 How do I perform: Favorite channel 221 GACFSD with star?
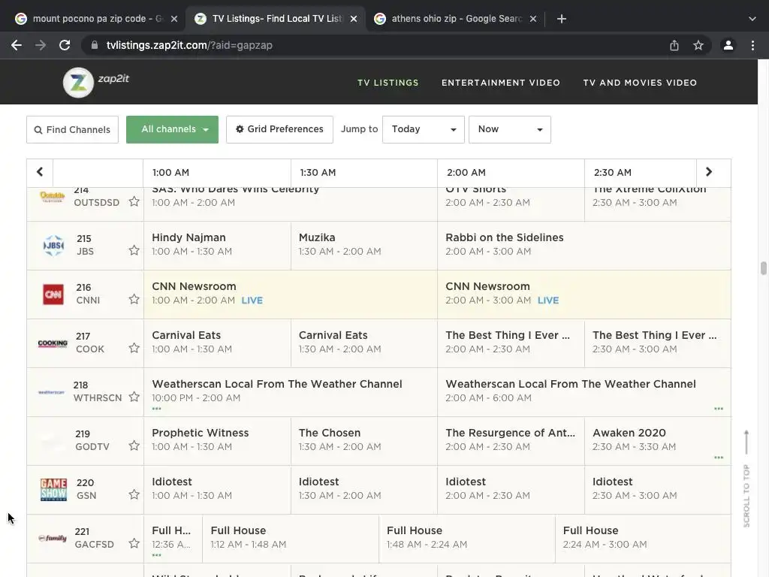pyautogui.click(x=134, y=543)
